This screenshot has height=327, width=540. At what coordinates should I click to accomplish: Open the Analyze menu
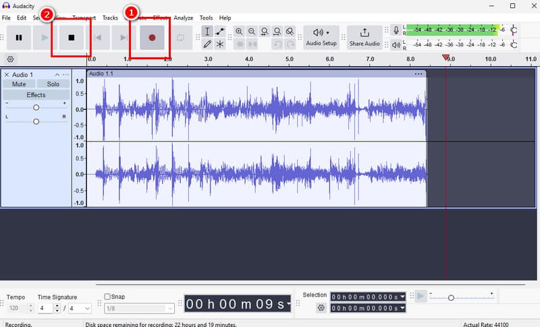pos(183,18)
